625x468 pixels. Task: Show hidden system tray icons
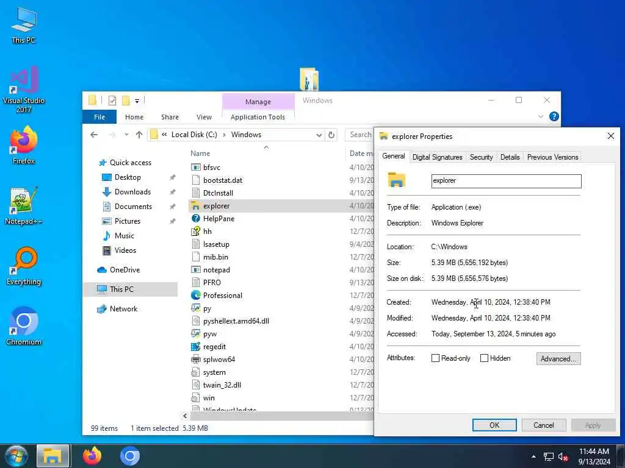(x=533, y=456)
